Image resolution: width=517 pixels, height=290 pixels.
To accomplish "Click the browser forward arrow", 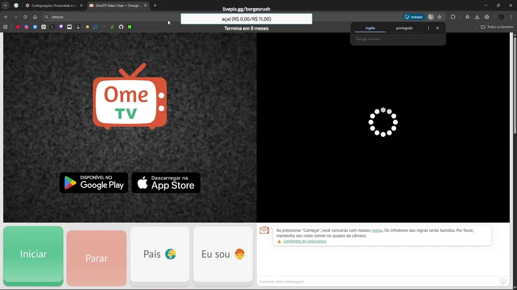I will (x=15, y=17).
